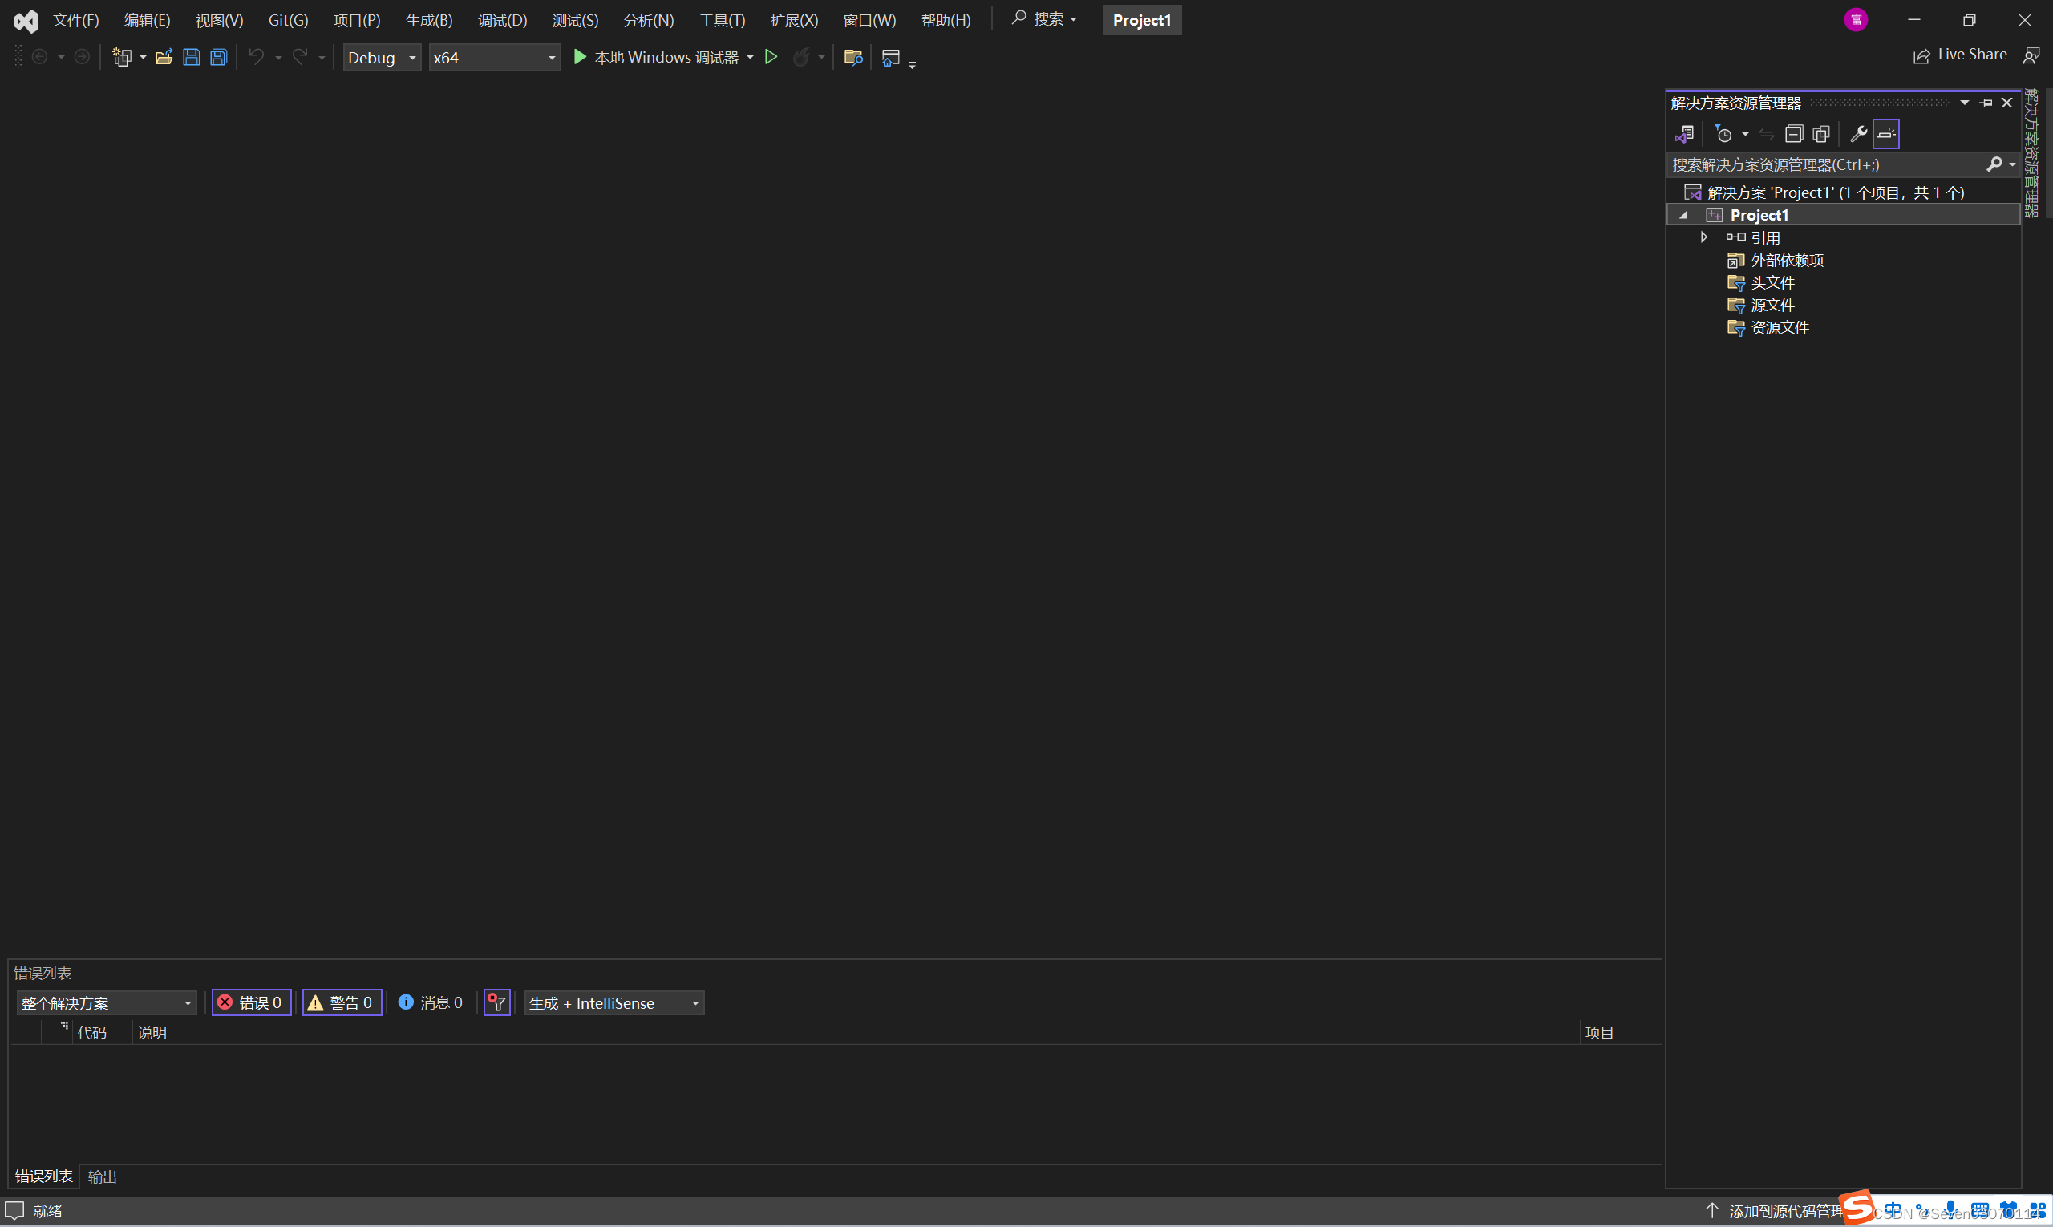Click the Find in Files folder-search icon
The height and width of the screenshot is (1227, 2053).
pos(852,57)
